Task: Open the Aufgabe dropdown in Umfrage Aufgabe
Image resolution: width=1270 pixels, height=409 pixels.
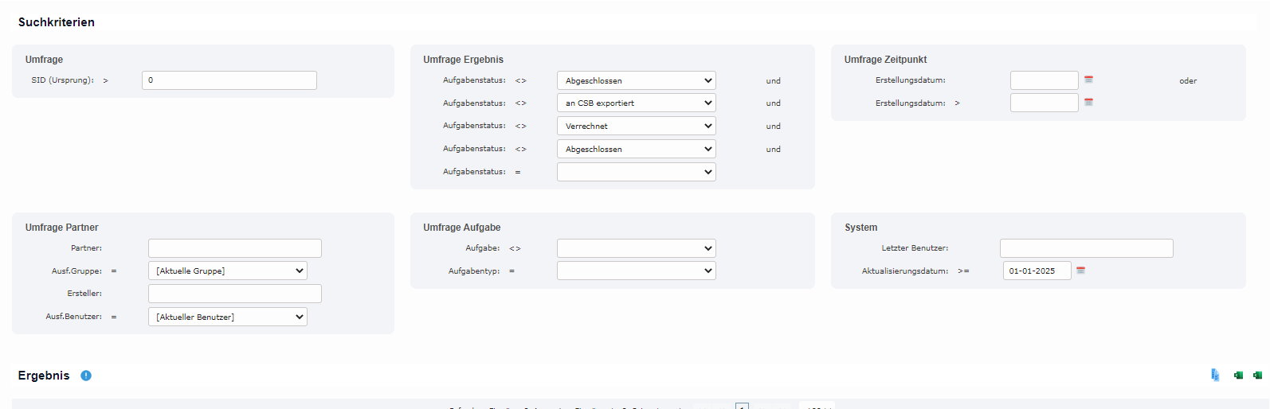Action: pos(636,248)
